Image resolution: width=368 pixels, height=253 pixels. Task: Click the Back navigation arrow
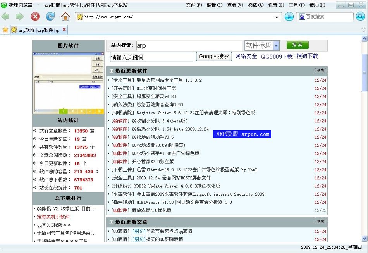[5, 16]
